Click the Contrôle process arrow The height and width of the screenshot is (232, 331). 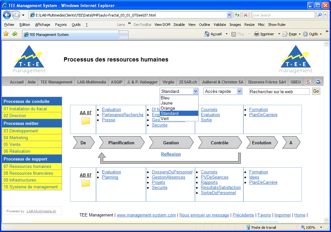pos(220,142)
